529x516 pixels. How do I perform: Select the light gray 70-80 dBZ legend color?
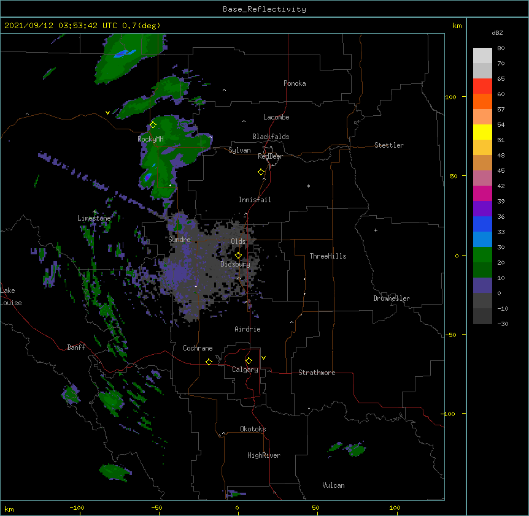(482, 56)
